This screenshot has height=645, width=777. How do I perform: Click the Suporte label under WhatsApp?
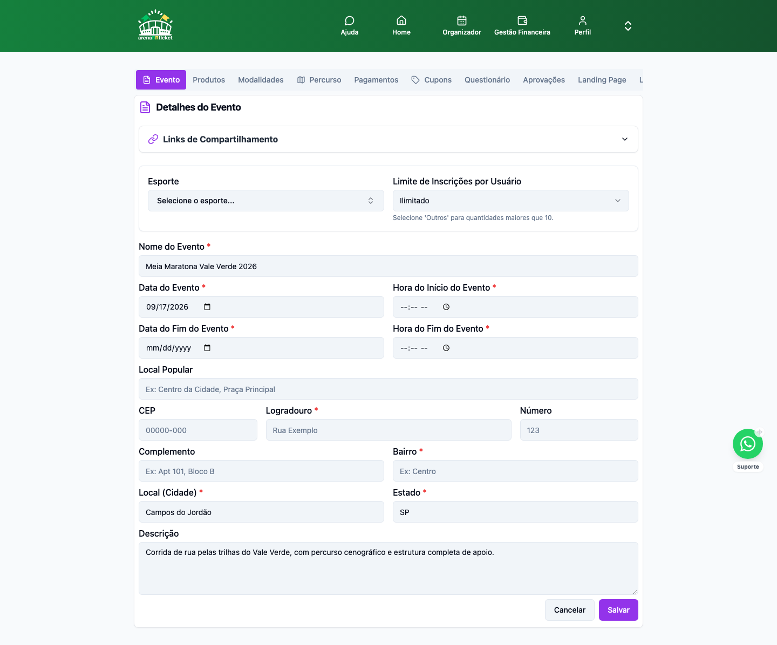[748, 467]
